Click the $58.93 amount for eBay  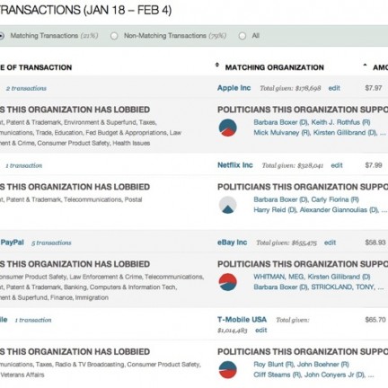tap(375, 242)
